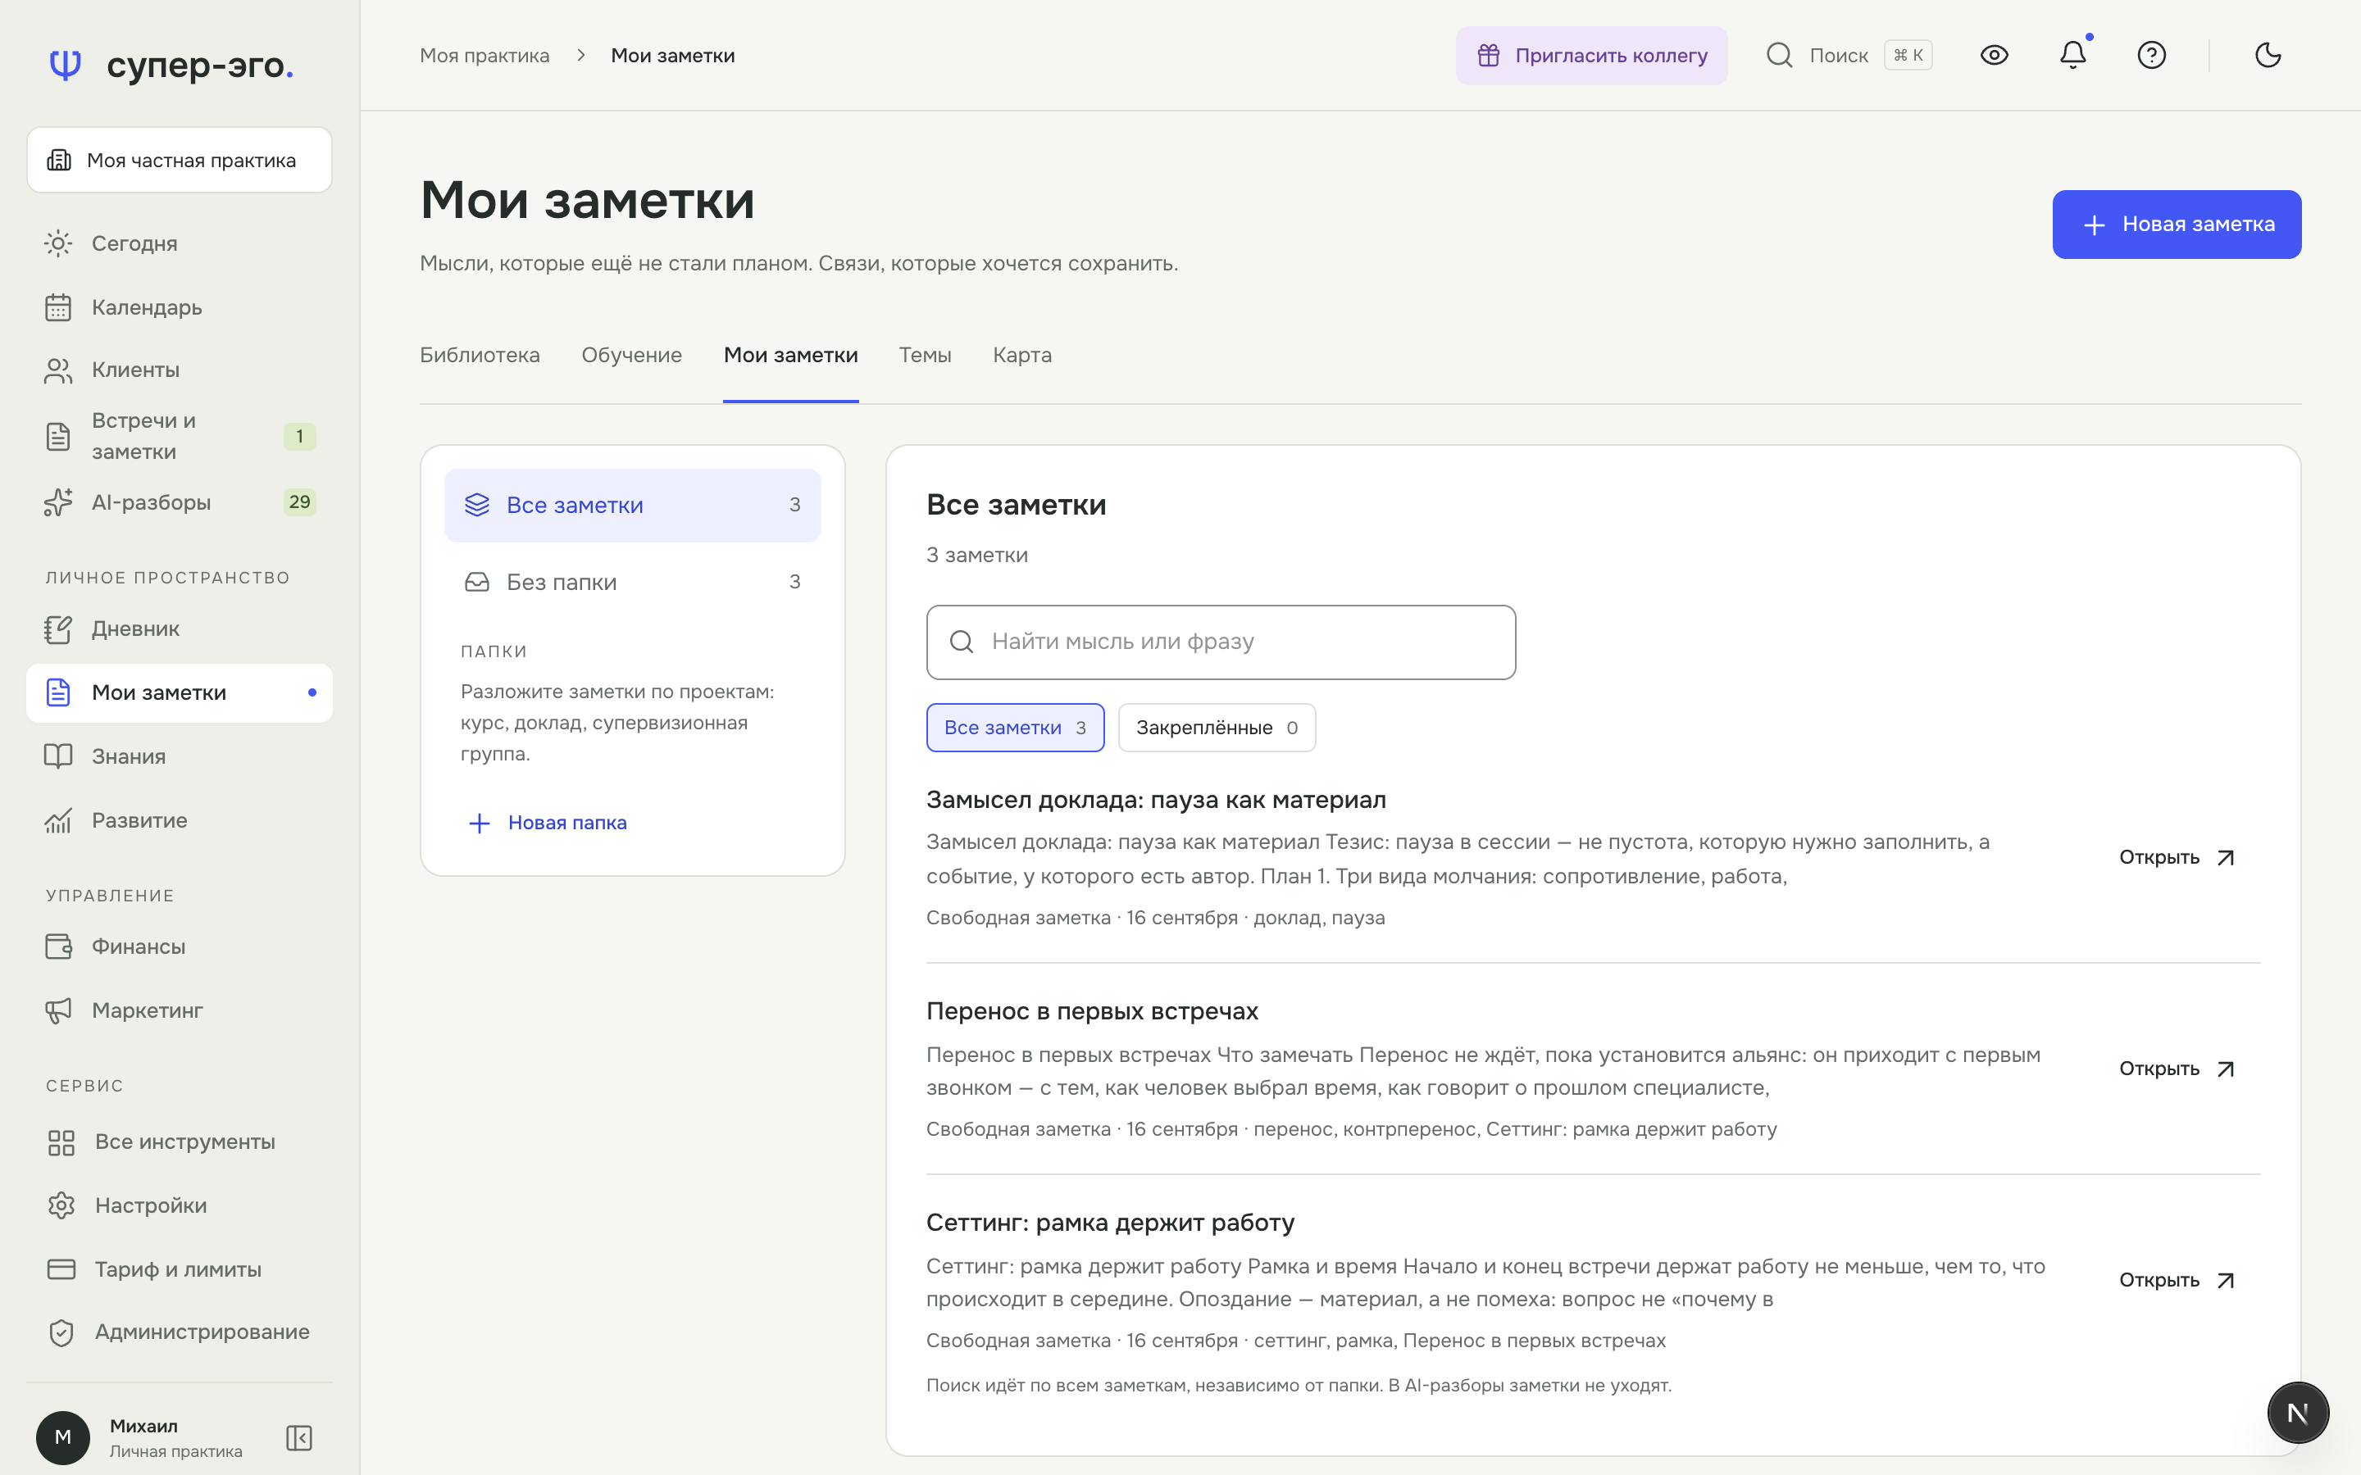Click the супер-эго psi logo icon
Image resolution: width=2361 pixels, height=1475 pixels.
pos(66,65)
